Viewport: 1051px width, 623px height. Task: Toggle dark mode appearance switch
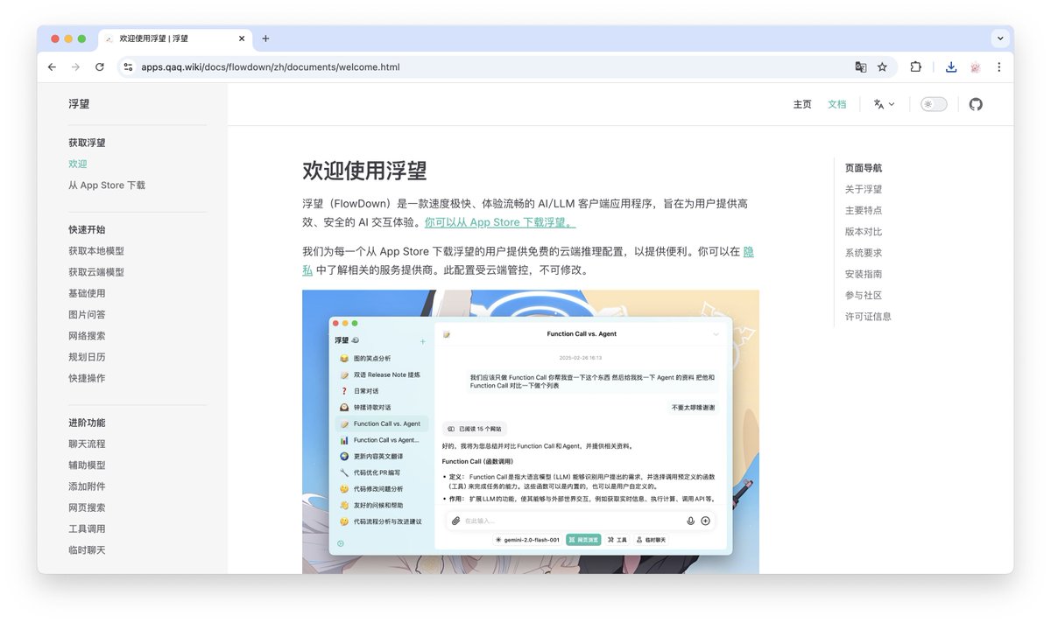pos(934,104)
